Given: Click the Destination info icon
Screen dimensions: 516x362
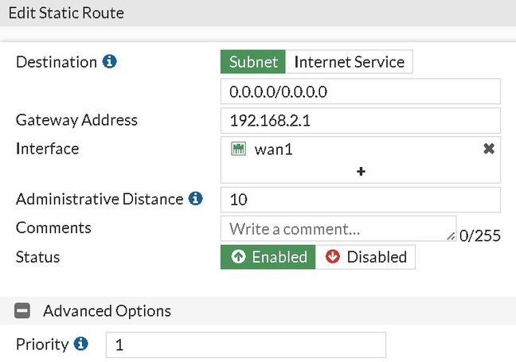Looking at the screenshot, I should (x=110, y=62).
